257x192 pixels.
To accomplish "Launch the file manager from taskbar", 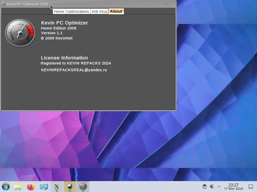I will coord(18,186).
